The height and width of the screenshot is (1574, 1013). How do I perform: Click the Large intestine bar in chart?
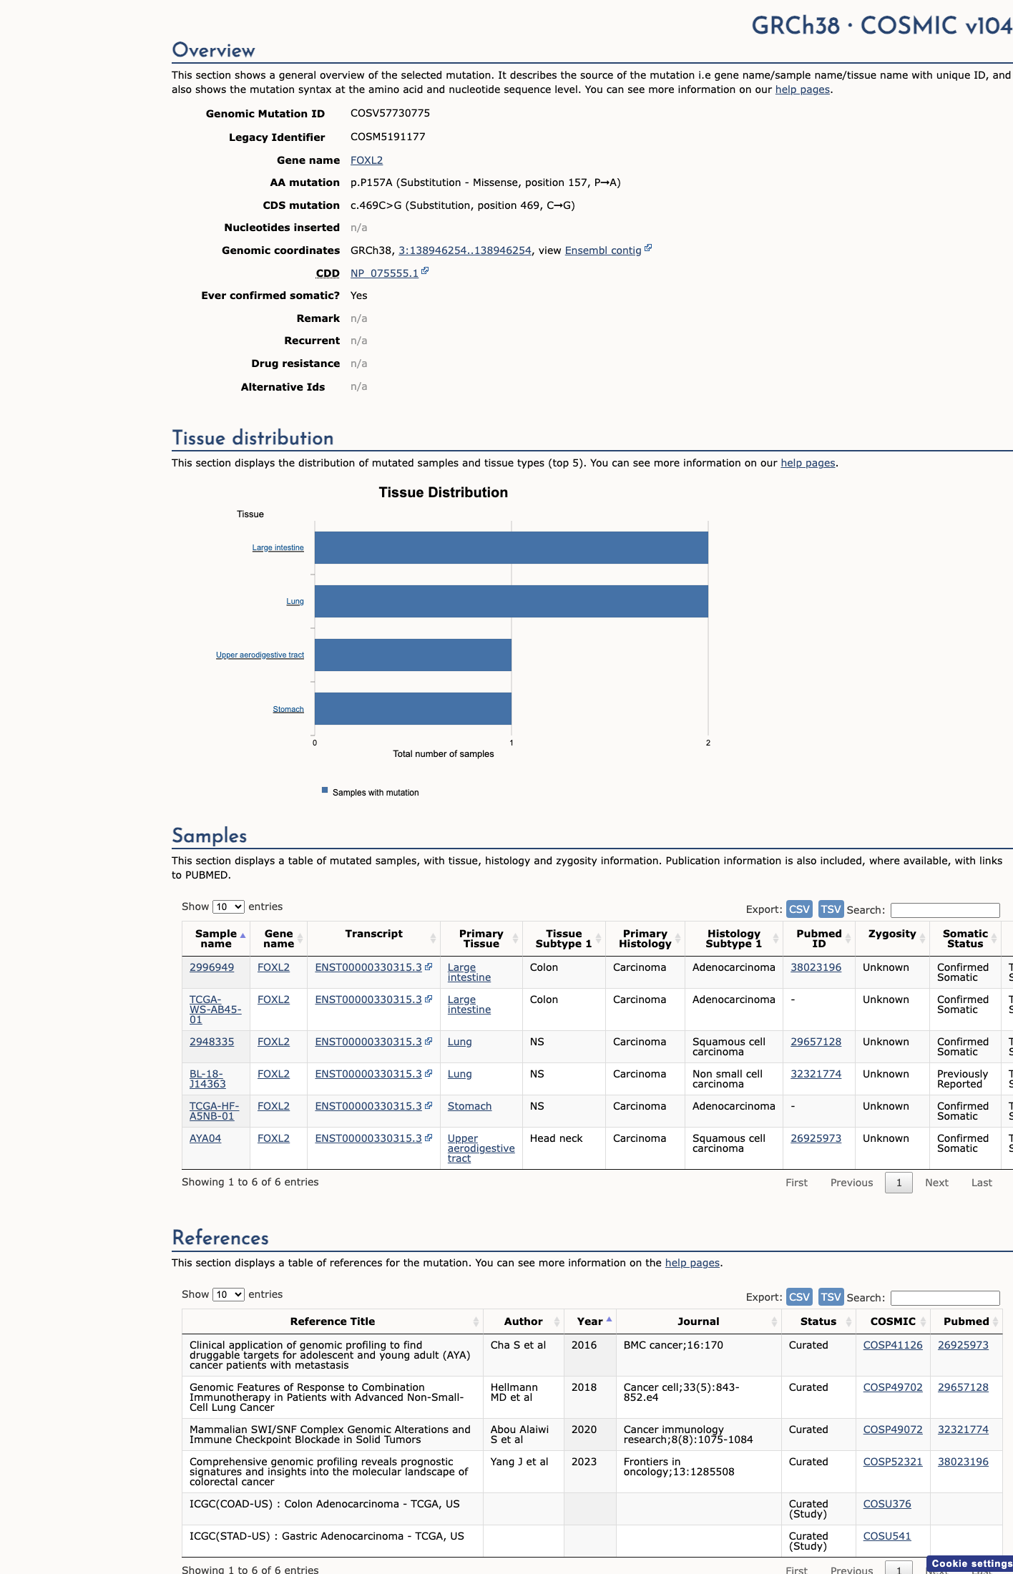(512, 547)
